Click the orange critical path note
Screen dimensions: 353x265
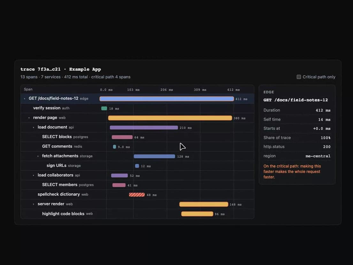point(292,171)
